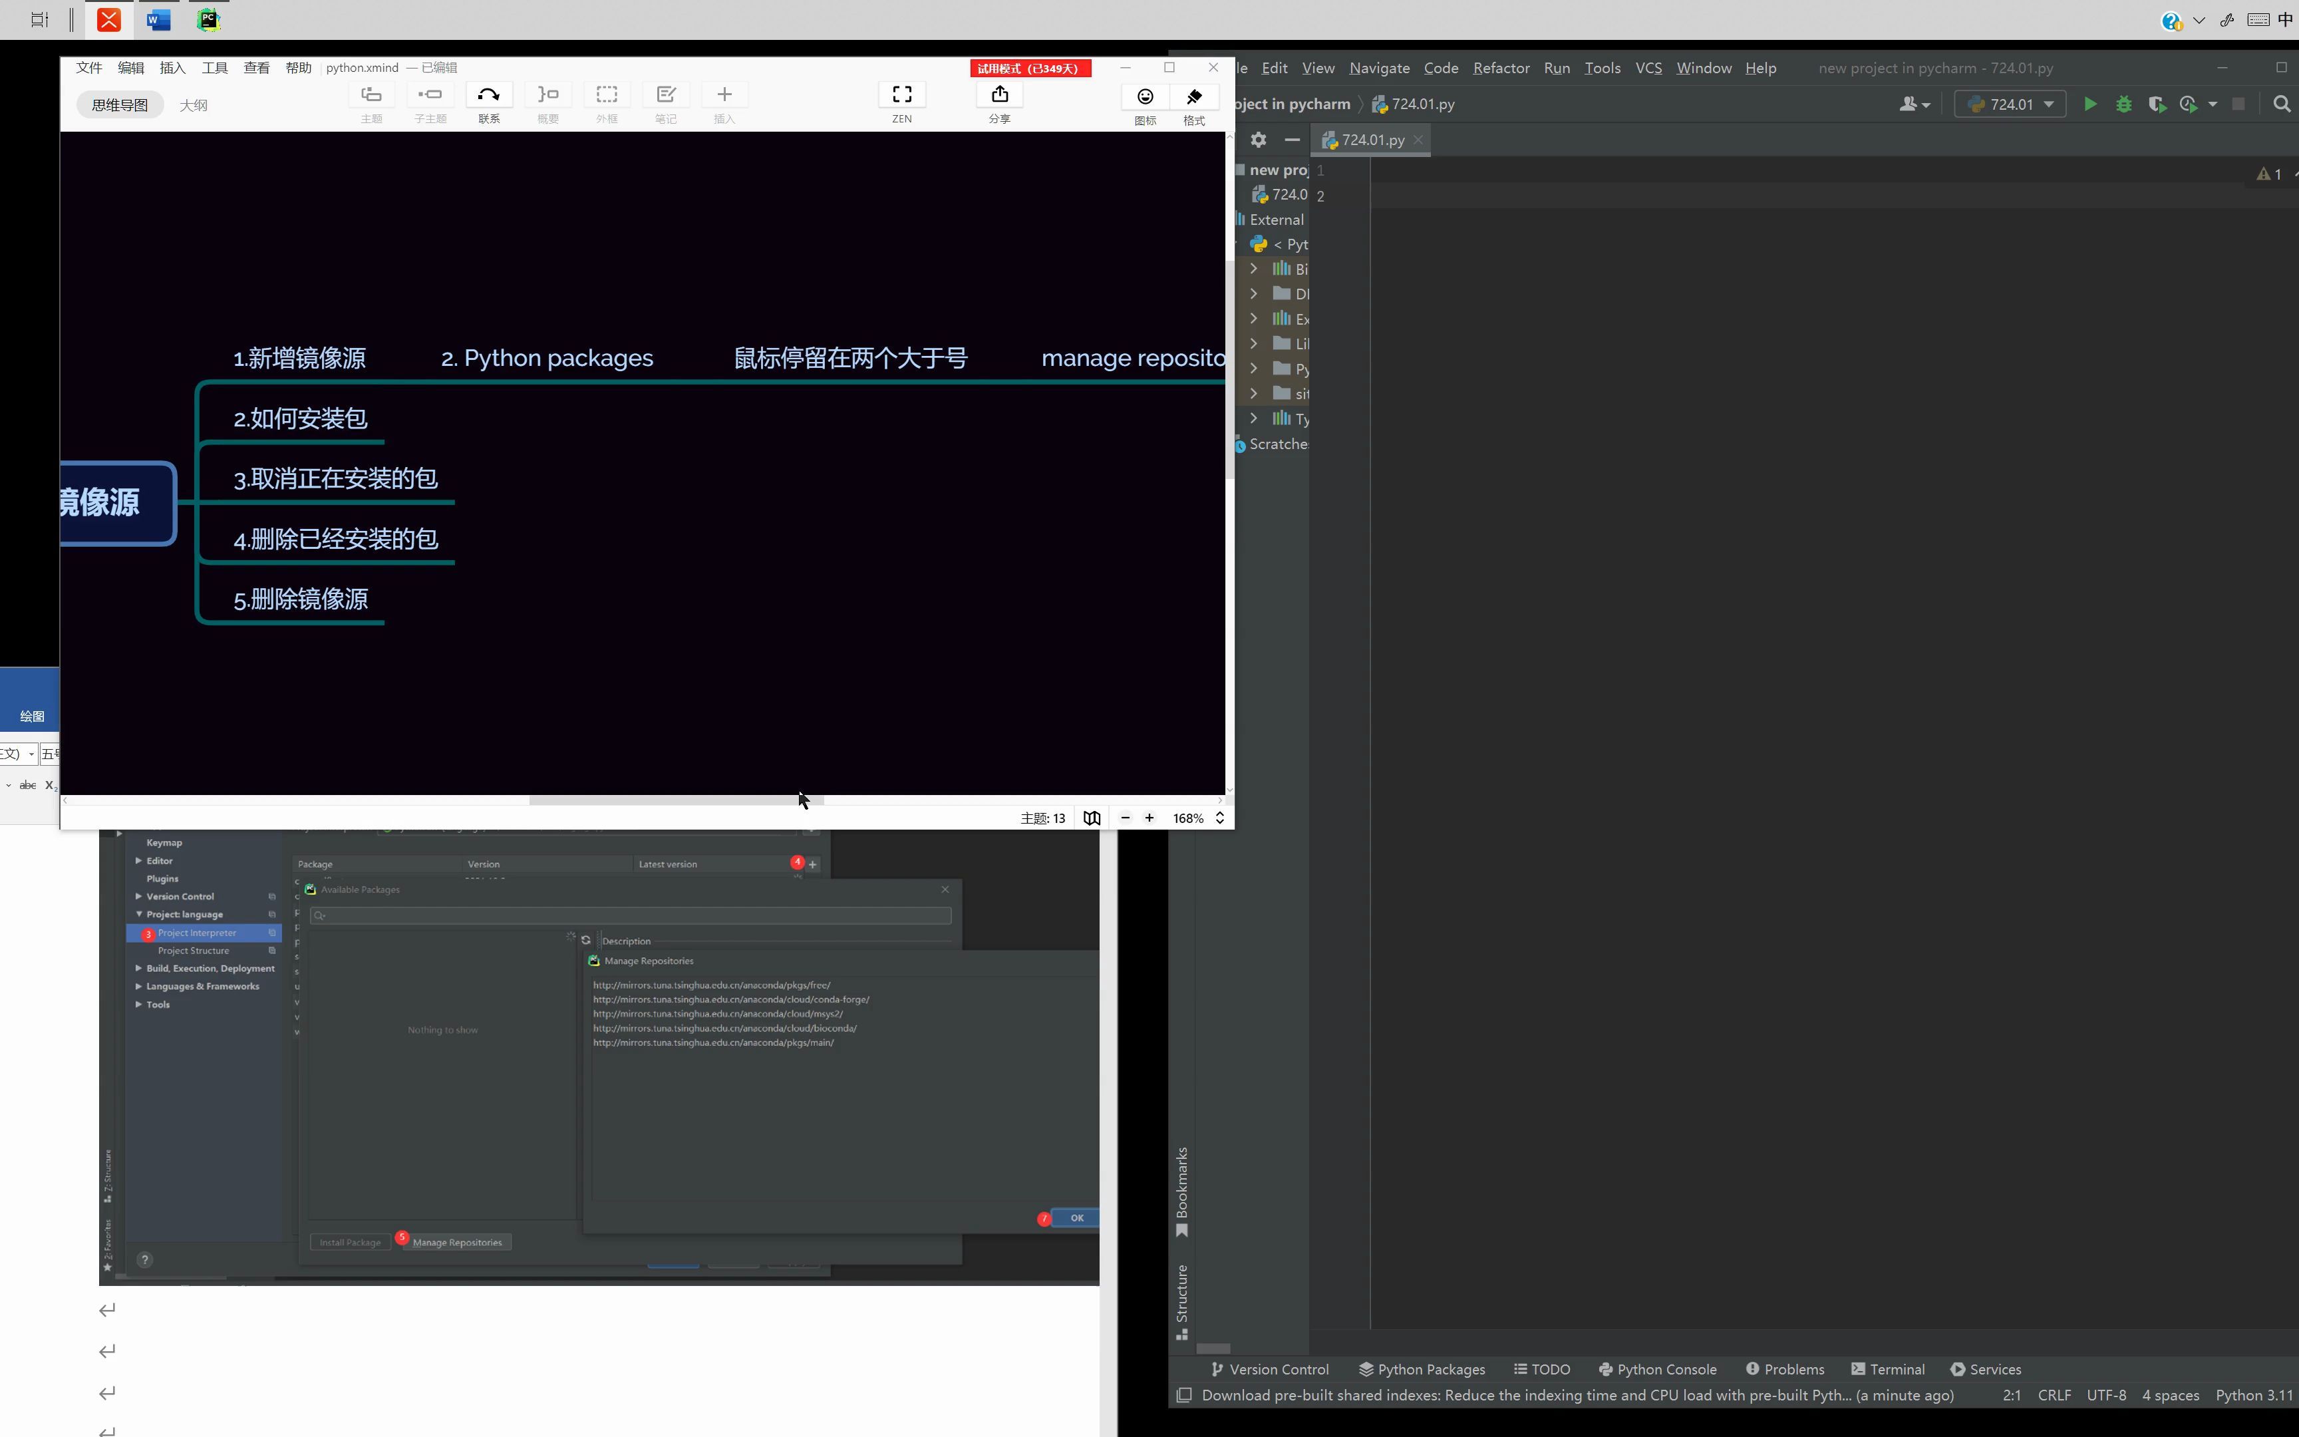Open the 分享 share icon
This screenshot has width=2299, height=1437.
[x=999, y=95]
